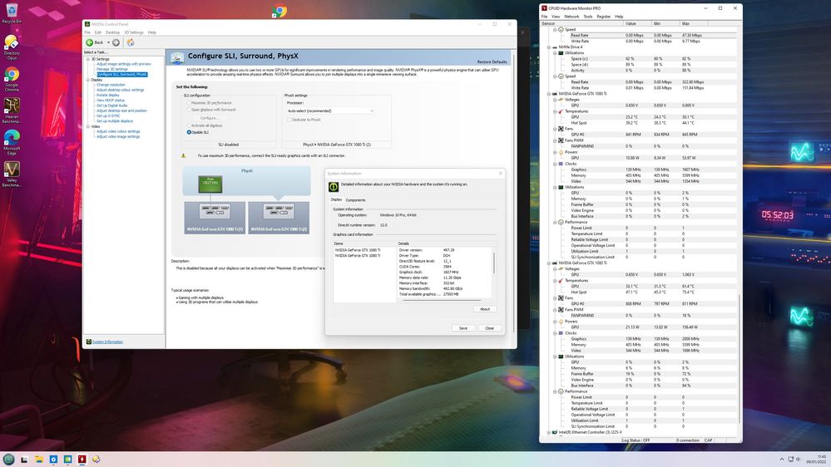Click the second GTX 1080 Ti GPU diagram box

click(x=279, y=218)
